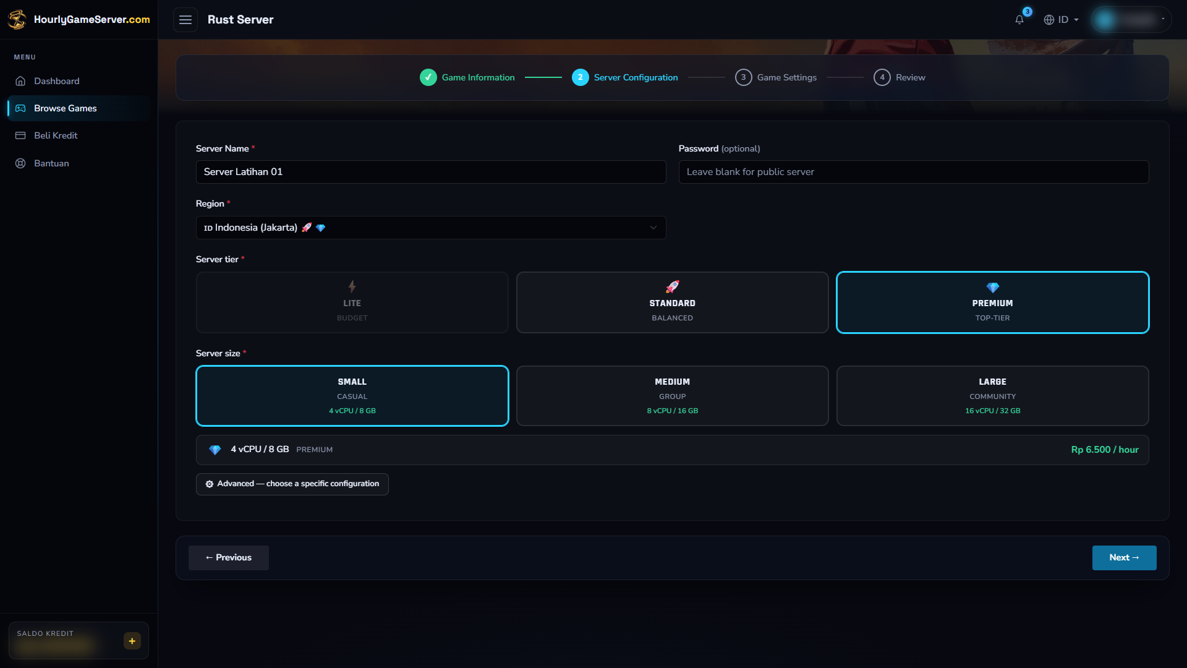The width and height of the screenshot is (1187, 668).
Task: Click the Rp 6.500 / hour price
Action: pos(1105,450)
